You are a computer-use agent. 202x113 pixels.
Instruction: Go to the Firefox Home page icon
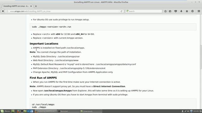(187, 11)
